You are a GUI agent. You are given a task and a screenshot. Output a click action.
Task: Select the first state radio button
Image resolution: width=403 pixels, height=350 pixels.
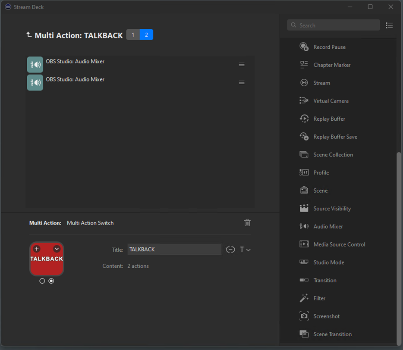[x=42, y=281]
